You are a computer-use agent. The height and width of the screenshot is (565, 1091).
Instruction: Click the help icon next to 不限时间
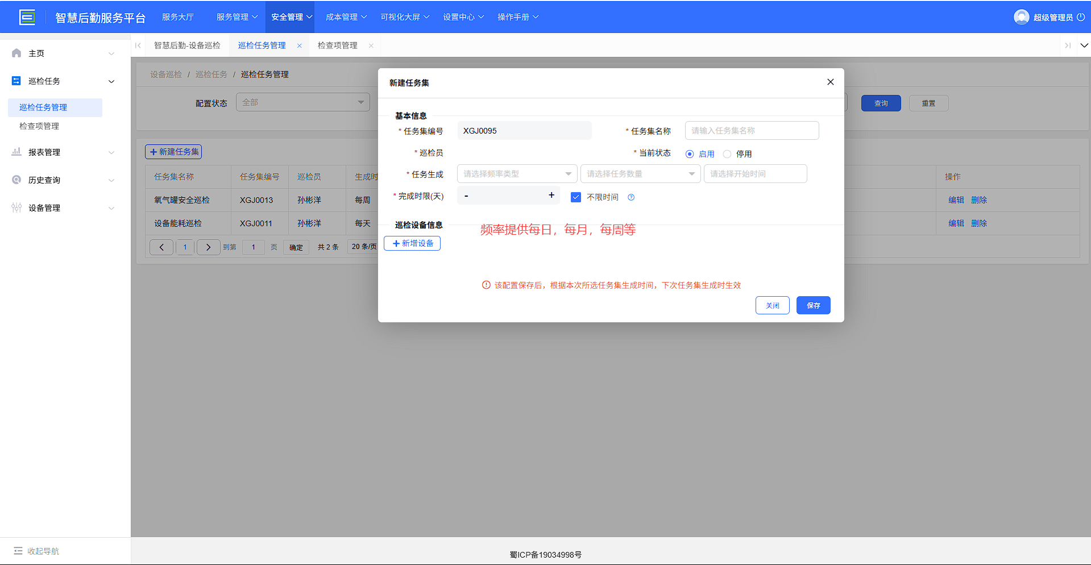(x=631, y=197)
